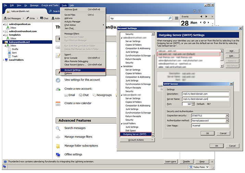
Task: Collapse Local Folders group in Account Settings
Action: 122,124
